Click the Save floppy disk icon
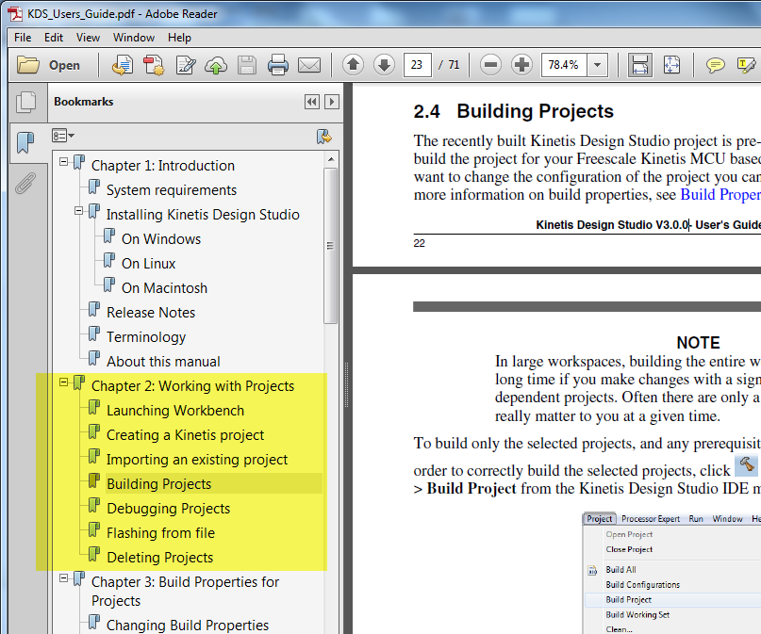This screenshot has width=761, height=634. tap(247, 65)
